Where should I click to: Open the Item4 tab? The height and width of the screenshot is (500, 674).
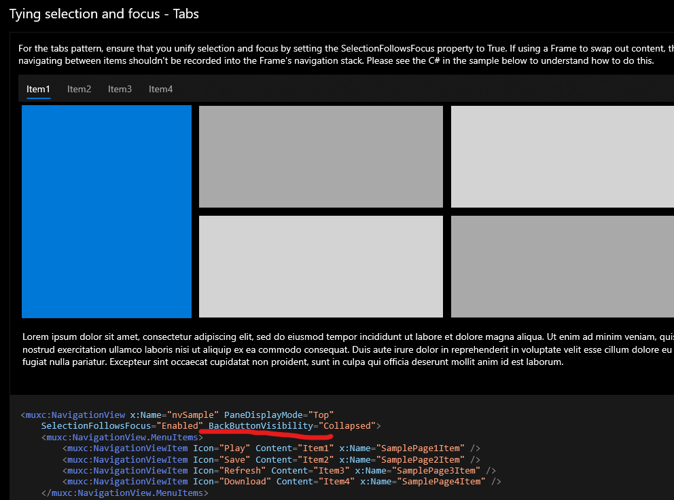pos(160,88)
